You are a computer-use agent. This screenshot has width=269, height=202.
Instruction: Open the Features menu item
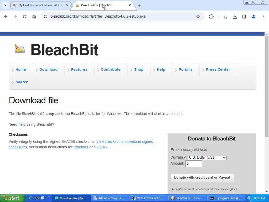[79, 69]
